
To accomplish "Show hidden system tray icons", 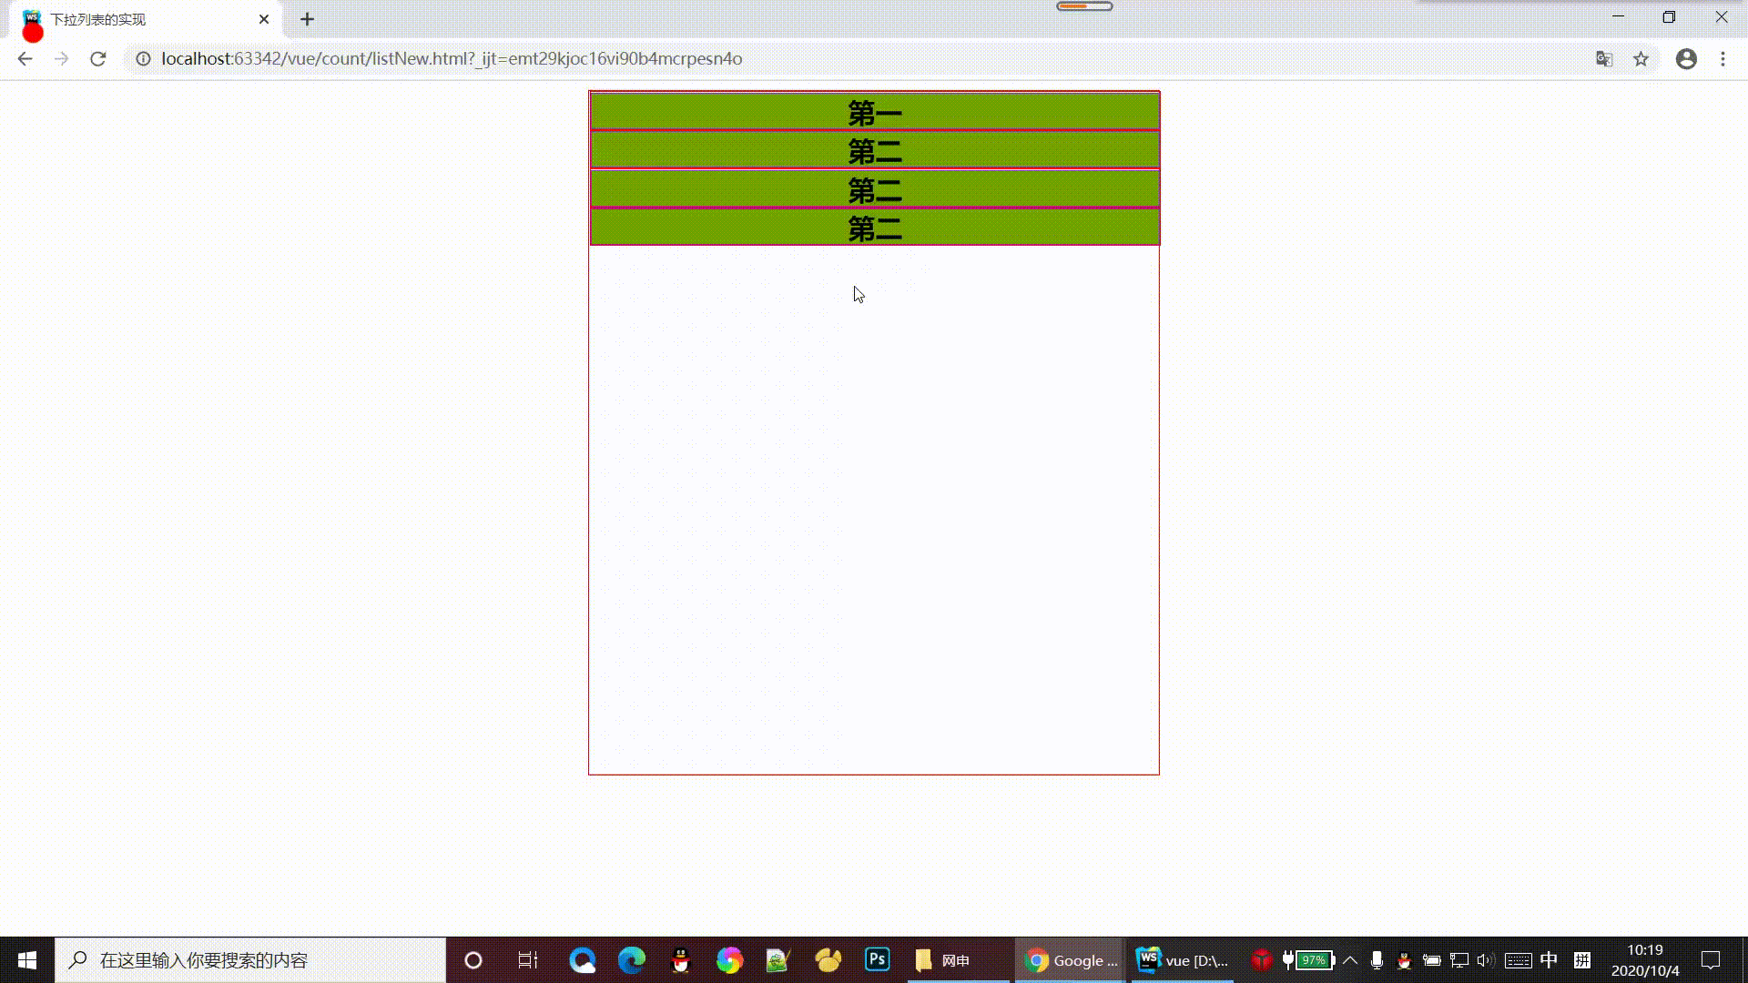I will pyautogui.click(x=1350, y=960).
